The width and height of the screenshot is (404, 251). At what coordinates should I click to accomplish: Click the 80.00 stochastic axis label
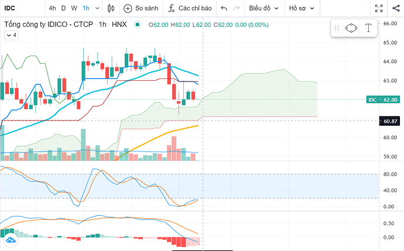coord(390,174)
